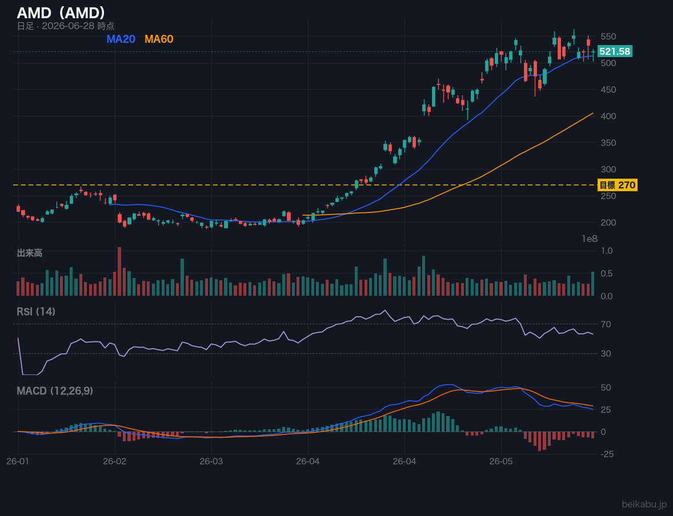Click the current price tag 521.58

click(615, 51)
